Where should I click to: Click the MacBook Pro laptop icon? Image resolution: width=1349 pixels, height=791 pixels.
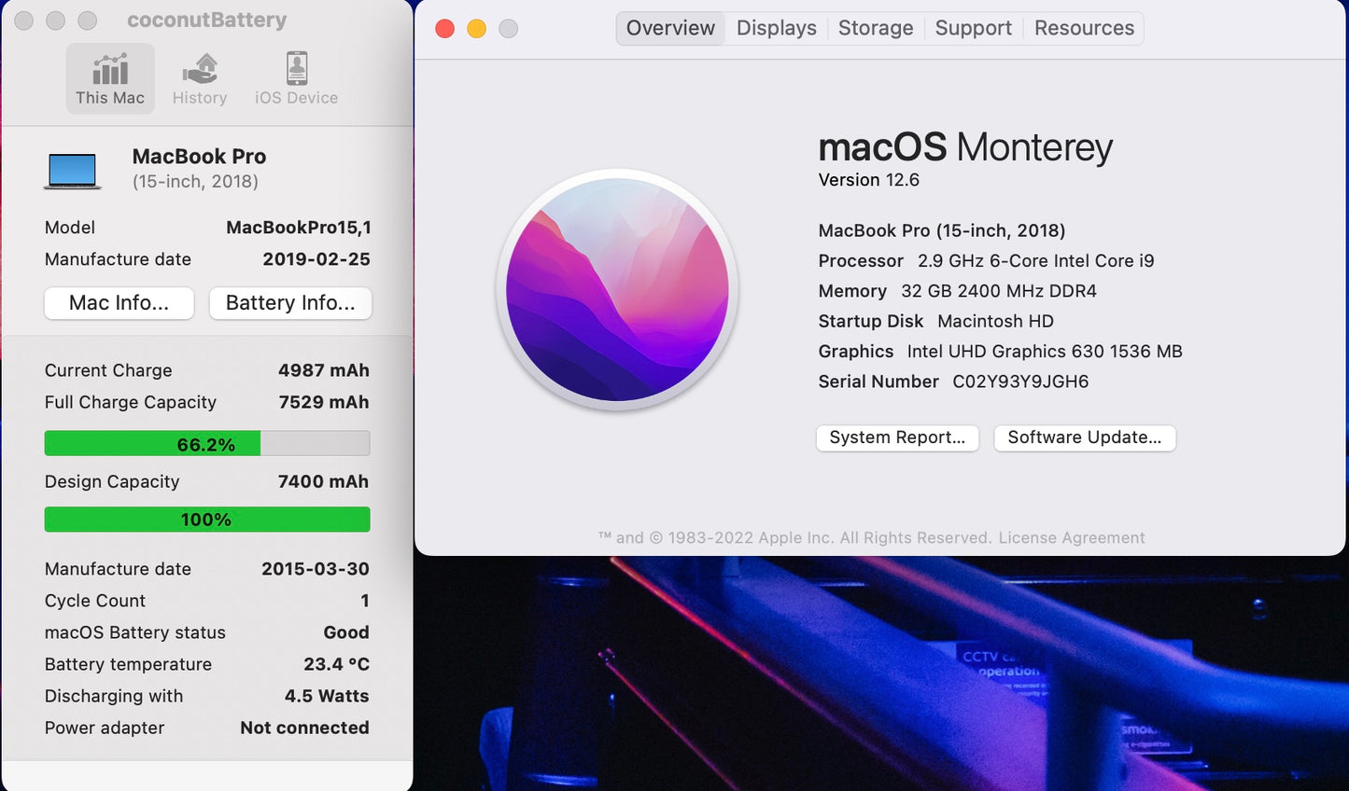coord(73,170)
